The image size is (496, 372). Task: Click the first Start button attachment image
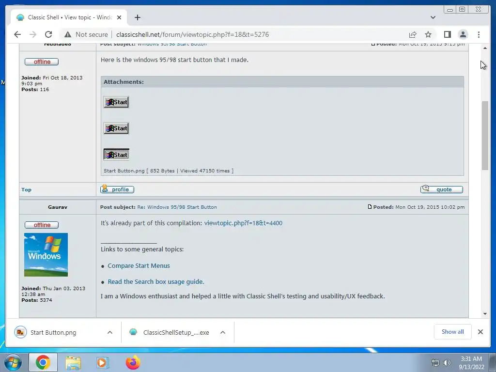(116, 102)
